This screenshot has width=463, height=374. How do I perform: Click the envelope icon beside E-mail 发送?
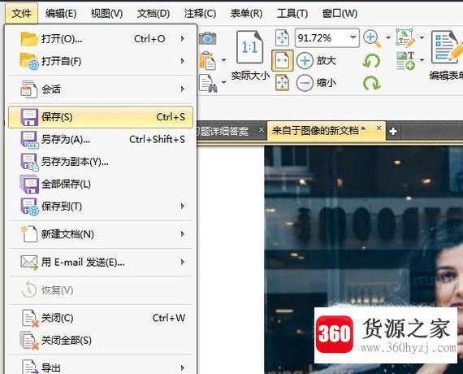[x=29, y=263]
